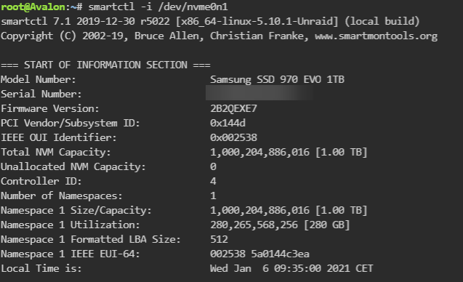Click the Unallocated NVM Capacity value 0
The image size is (463, 282).
coord(213,166)
